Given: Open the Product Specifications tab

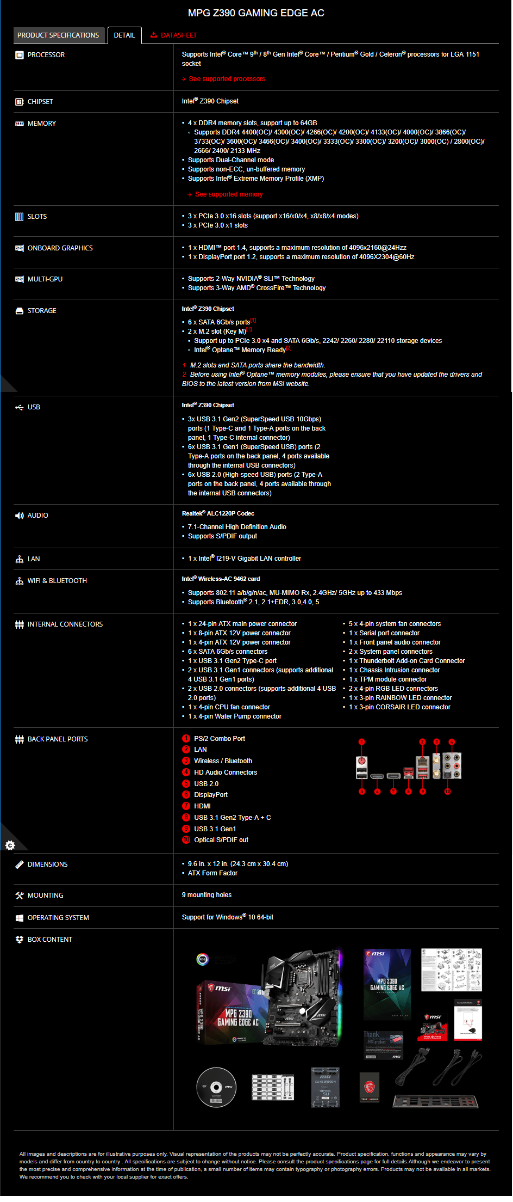Looking at the screenshot, I should pyautogui.click(x=58, y=35).
